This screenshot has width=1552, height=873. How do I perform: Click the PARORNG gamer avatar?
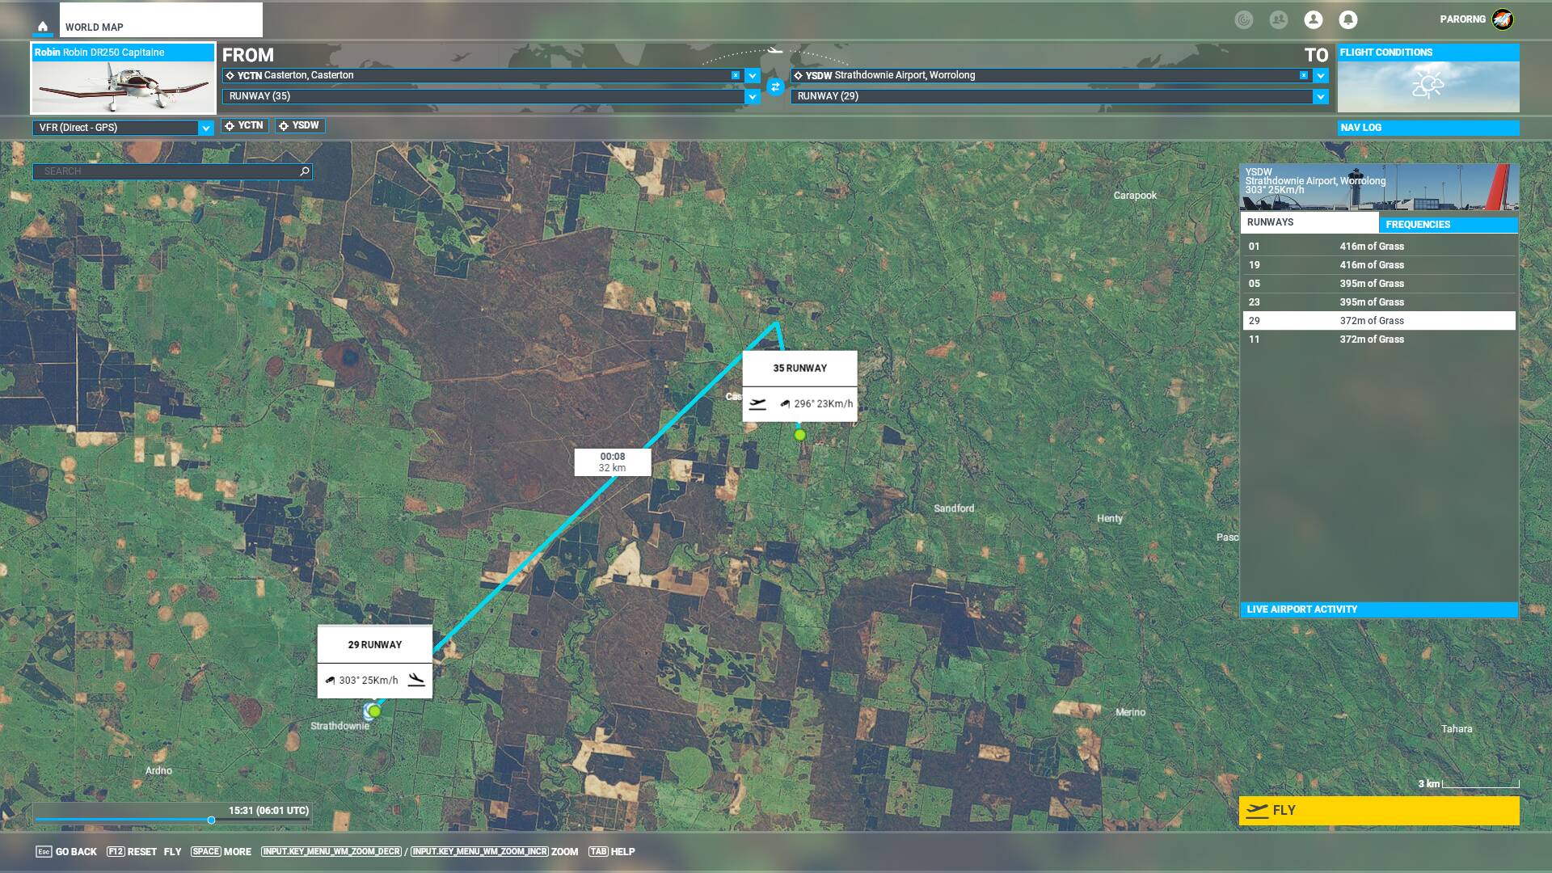[x=1502, y=19]
